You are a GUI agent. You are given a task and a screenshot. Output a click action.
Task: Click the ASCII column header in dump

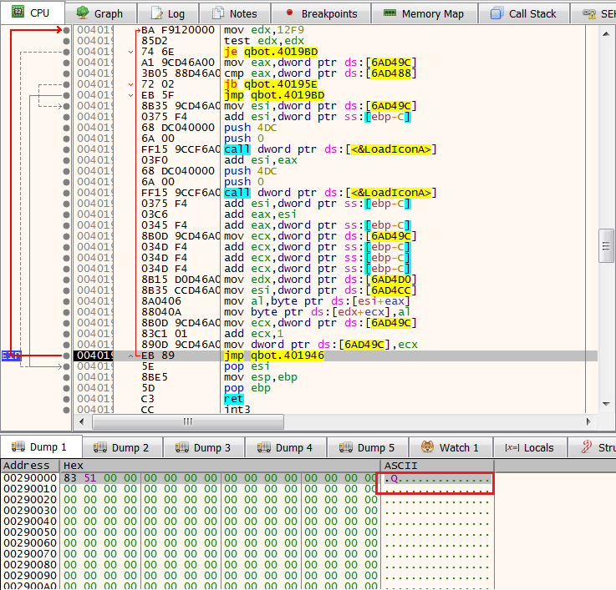click(x=437, y=466)
